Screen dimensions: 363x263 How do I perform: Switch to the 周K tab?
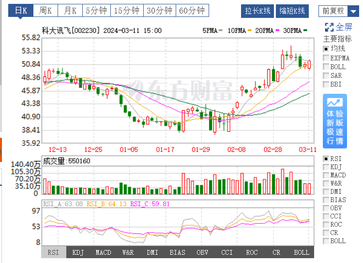coord(45,11)
